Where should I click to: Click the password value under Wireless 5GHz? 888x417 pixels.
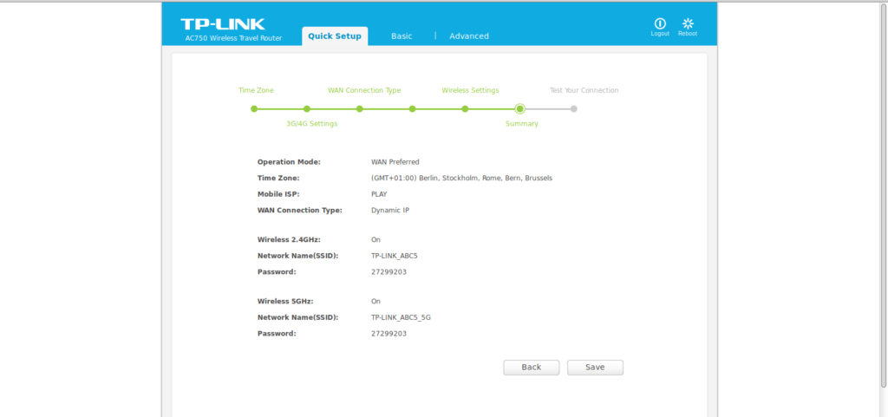(x=388, y=333)
